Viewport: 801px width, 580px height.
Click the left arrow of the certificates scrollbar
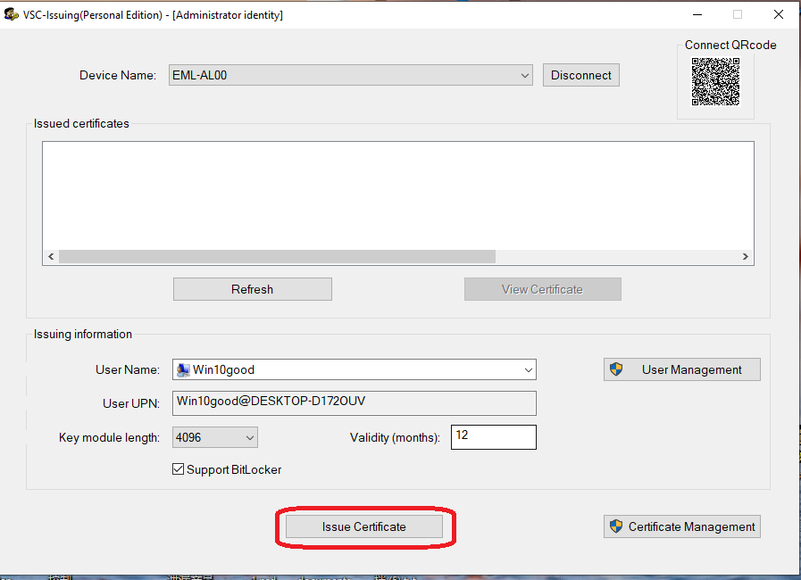51,257
